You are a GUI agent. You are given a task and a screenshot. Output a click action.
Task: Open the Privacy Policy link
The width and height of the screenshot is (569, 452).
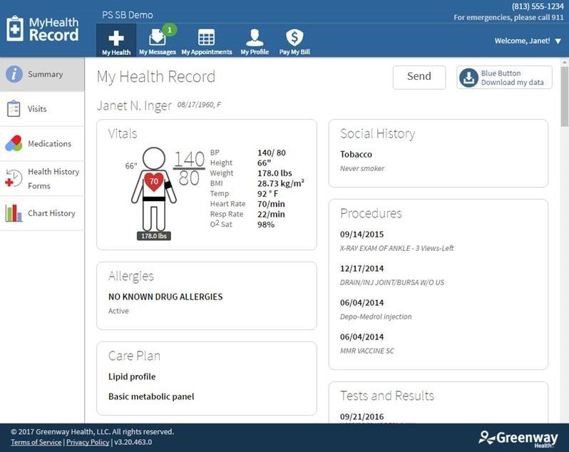pyautogui.click(x=88, y=442)
